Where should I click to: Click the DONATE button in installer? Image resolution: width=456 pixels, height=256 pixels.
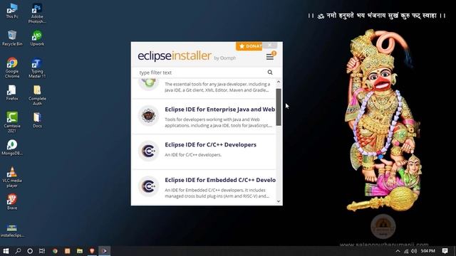[x=249, y=46]
